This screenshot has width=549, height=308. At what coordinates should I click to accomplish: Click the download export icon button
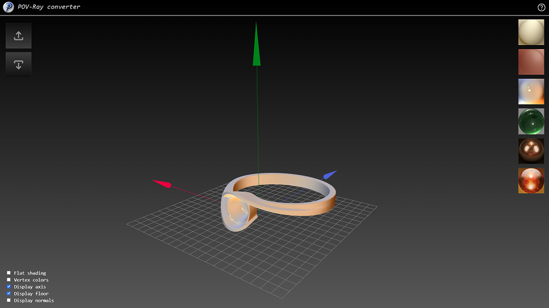(18, 65)
